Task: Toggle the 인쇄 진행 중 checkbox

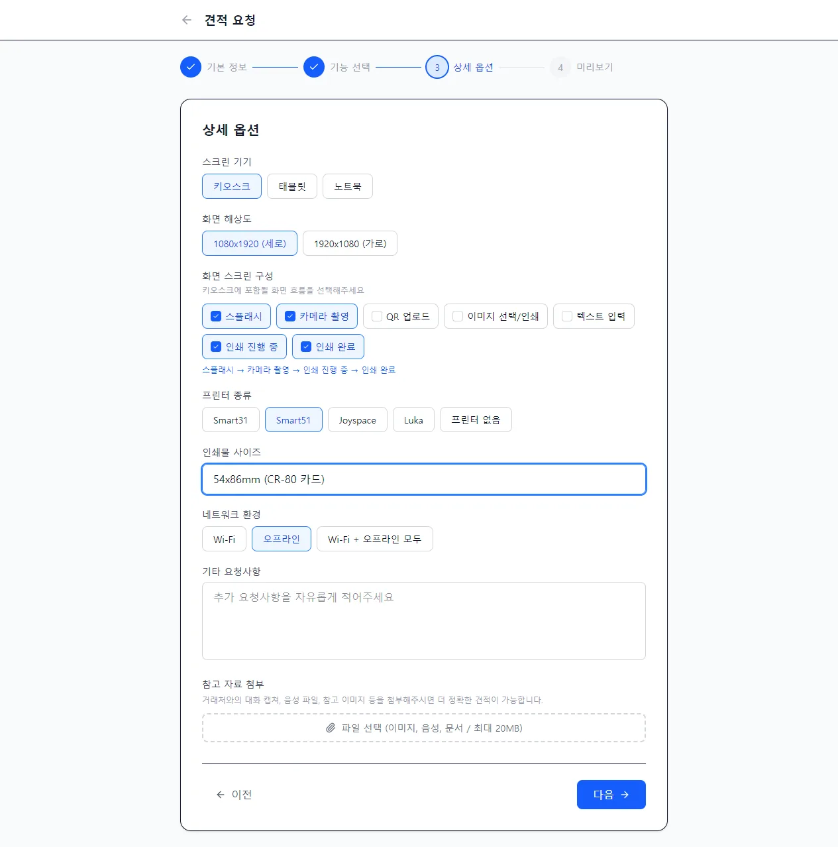Action: [x=216, y=347]
